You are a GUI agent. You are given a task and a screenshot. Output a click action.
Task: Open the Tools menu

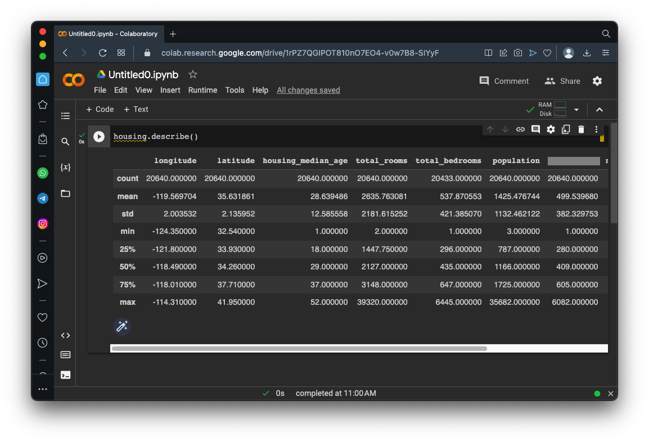pyautogui.click(x=235, y=90)
